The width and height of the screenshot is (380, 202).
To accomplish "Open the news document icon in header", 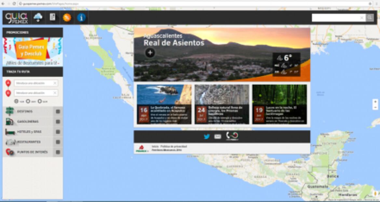I will pos(52,17).
